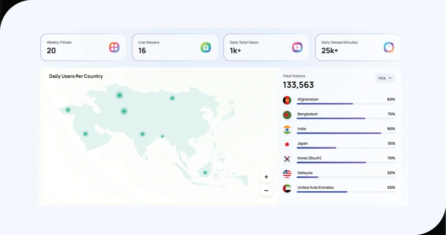Click the Daily Viewed Minutes clock icon
The width and height of the screenshot is (446, 235).
tap(388, 47)
